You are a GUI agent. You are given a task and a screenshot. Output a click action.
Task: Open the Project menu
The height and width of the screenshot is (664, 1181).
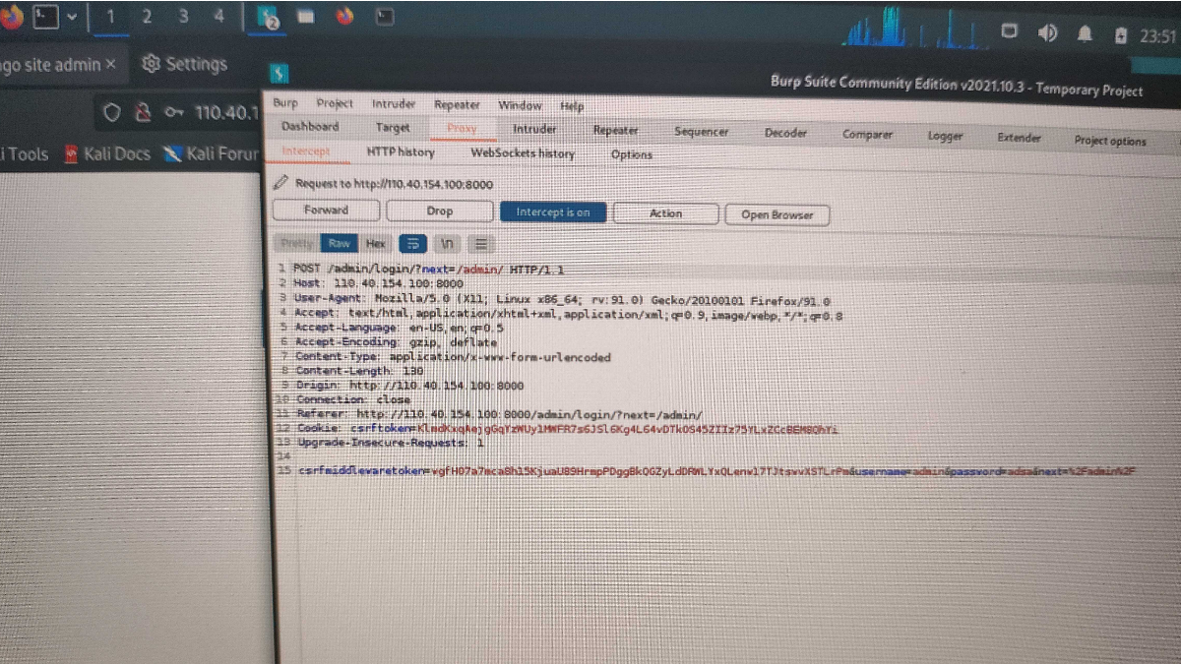(x=335, y=103)
